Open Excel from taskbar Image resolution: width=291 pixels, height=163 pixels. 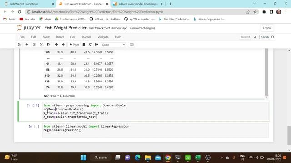tap(198, 158)
